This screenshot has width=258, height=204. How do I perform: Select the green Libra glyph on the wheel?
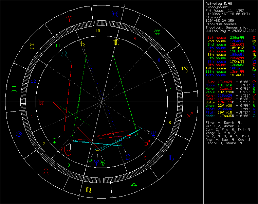[x=134, y=185]
